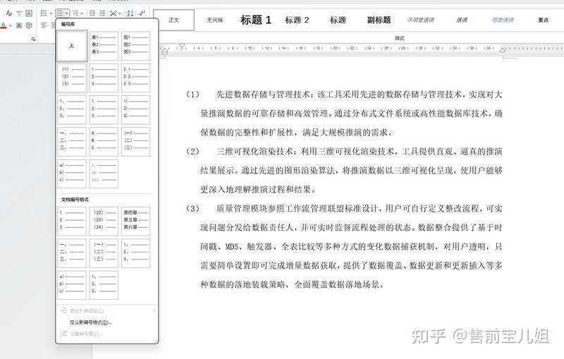Click the paragraph starting with (1)

(343, 114)
